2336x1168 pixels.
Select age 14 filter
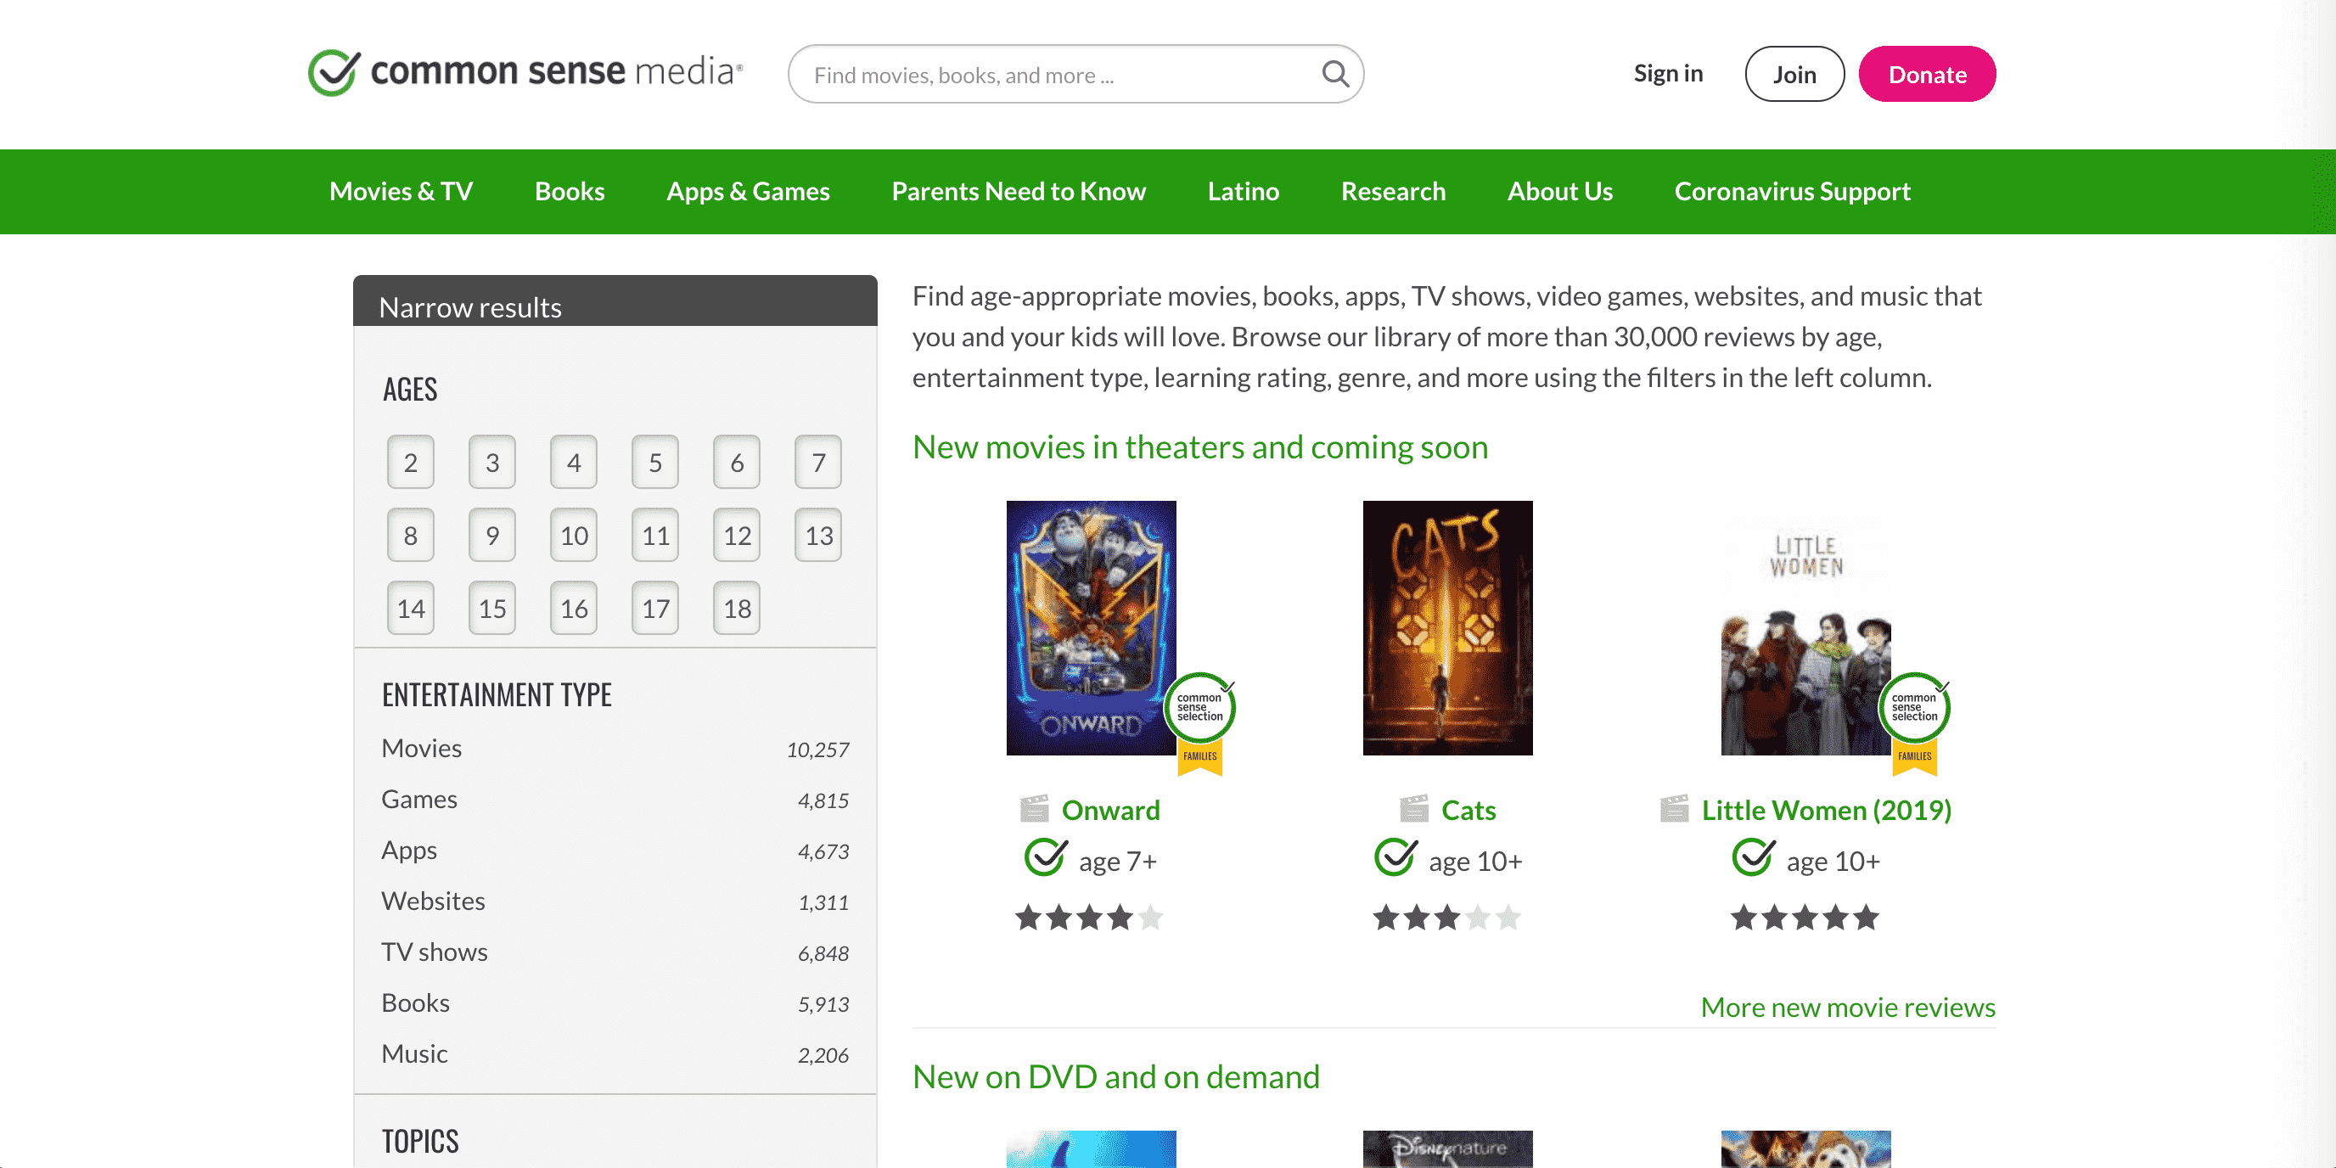click(x=411, y=608)
